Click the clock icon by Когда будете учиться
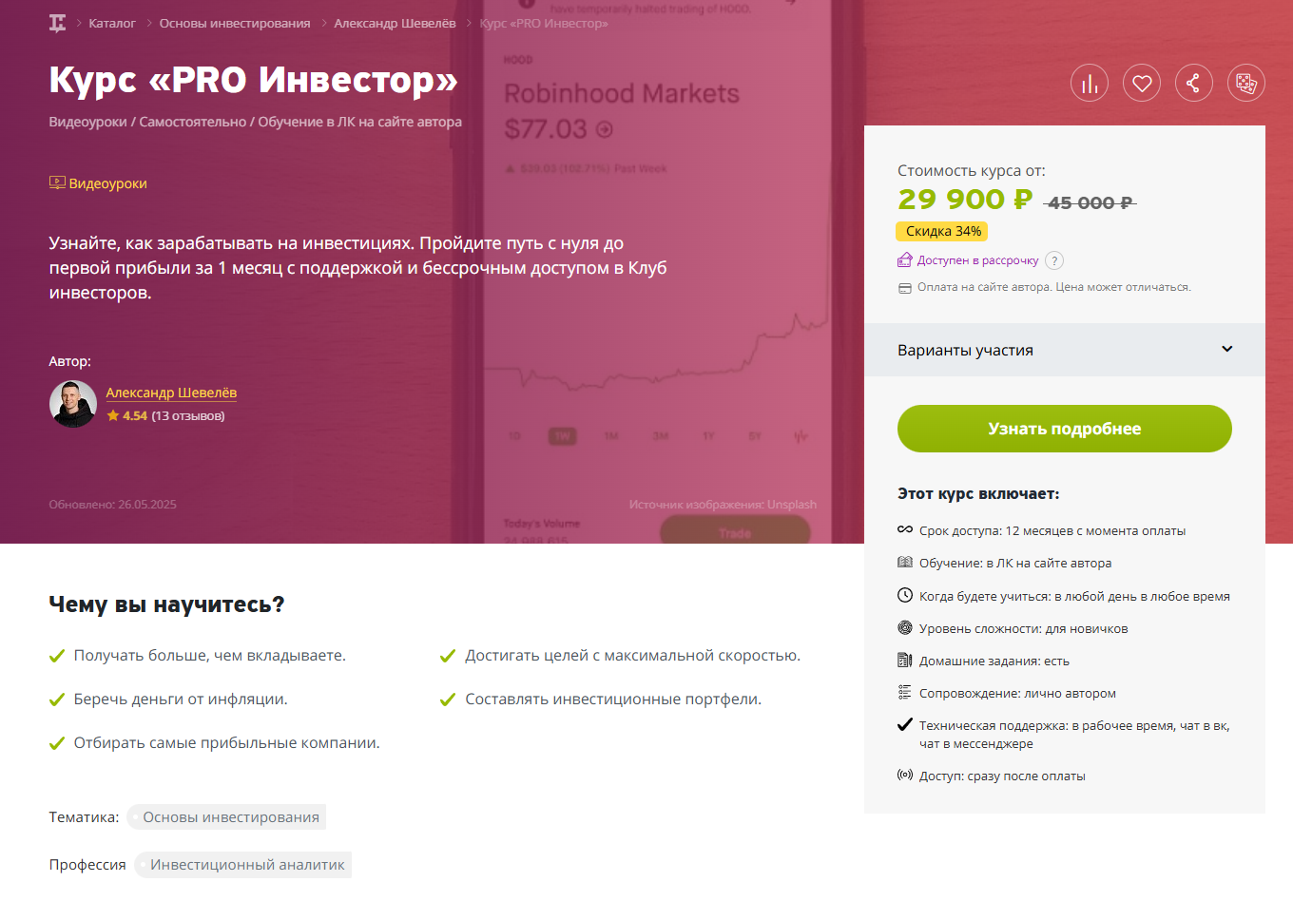 pyautogui.click(x=905, y=596)
